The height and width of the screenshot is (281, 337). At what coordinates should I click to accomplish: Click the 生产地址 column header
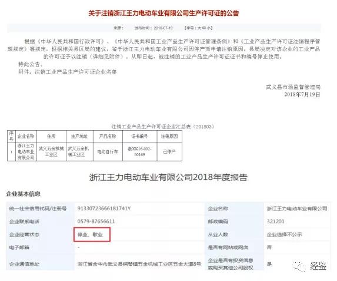point(79,137)
